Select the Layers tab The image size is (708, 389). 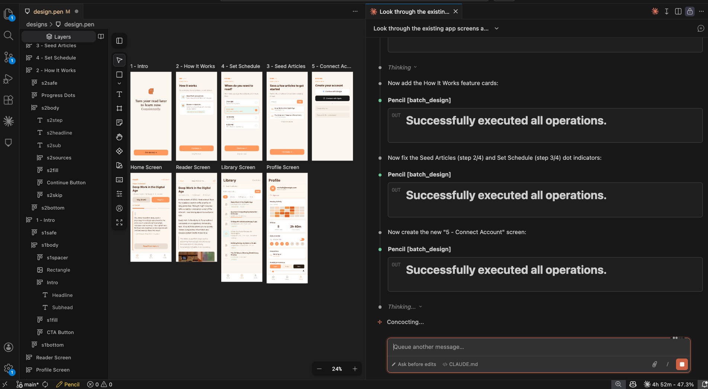(x=58, y=37)
